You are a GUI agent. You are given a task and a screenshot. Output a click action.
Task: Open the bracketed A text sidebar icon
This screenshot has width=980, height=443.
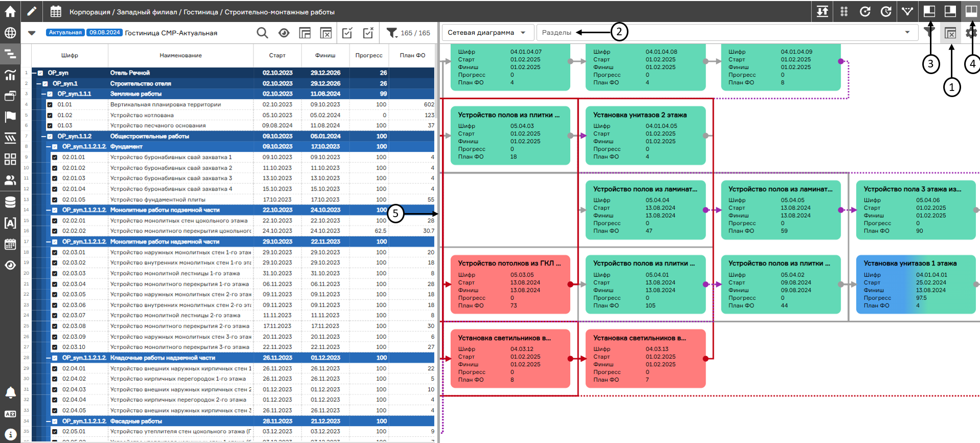tap(10, 223)
